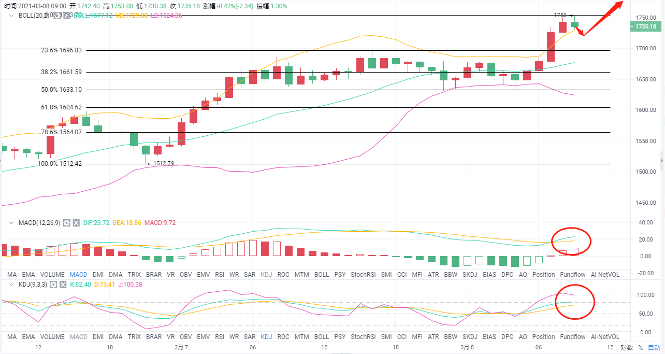Select MTM in the KDJ pane indicator row

tap(302, 337)
